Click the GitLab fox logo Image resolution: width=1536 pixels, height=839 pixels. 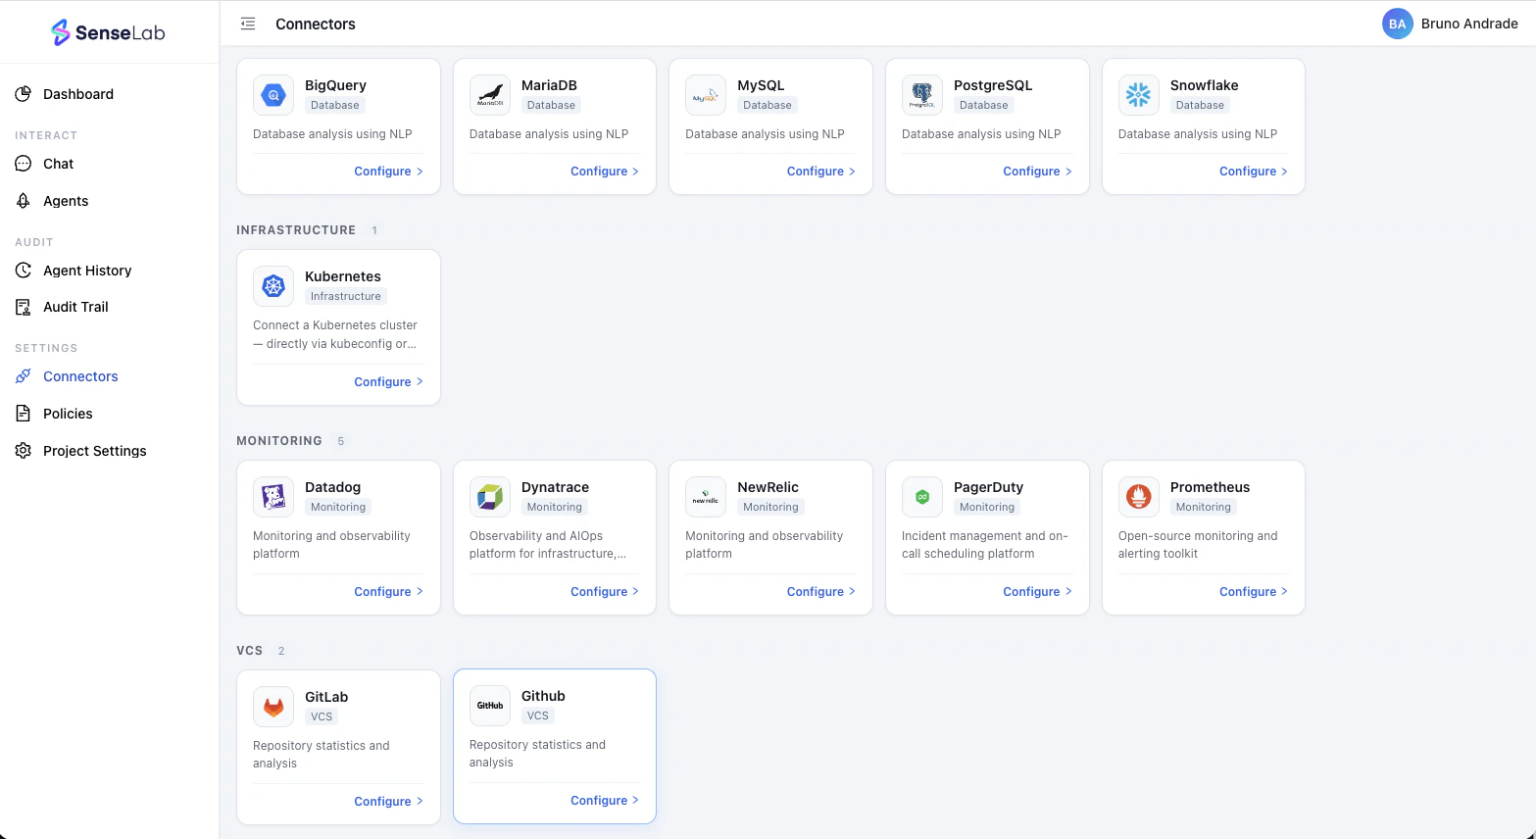pyautogui.click(x=273, y=707)
